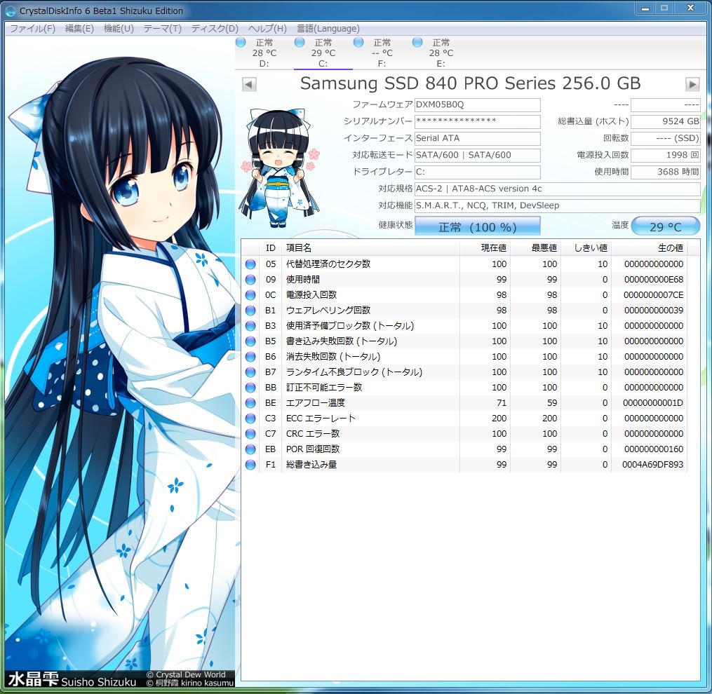Screen dimensions: 712x694
Task: Click the firmware field DXM05B0Q
Action: (x=477, y=104)
